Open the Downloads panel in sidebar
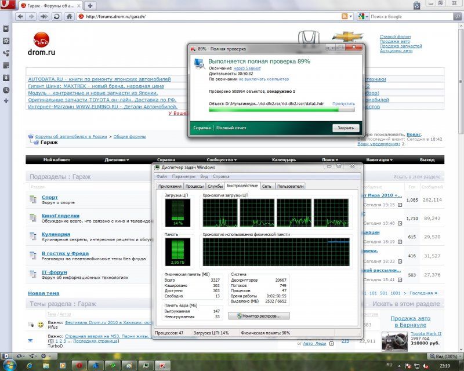This screenshot has height=371, width=464. [6, 78]
